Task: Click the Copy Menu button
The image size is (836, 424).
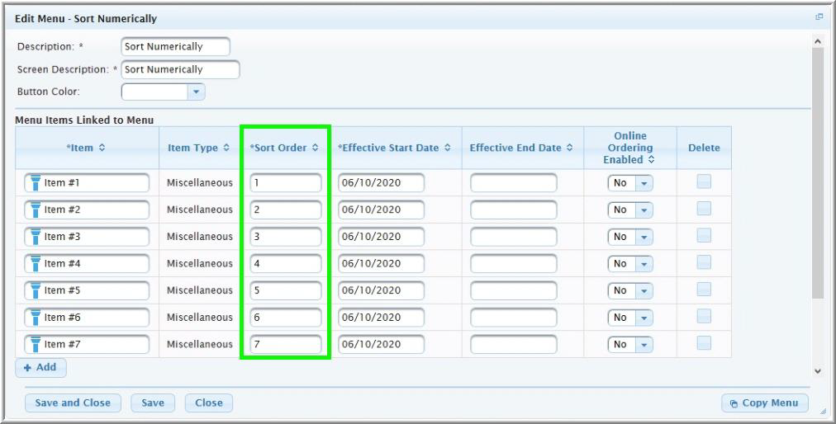Action: click(764, 403)
